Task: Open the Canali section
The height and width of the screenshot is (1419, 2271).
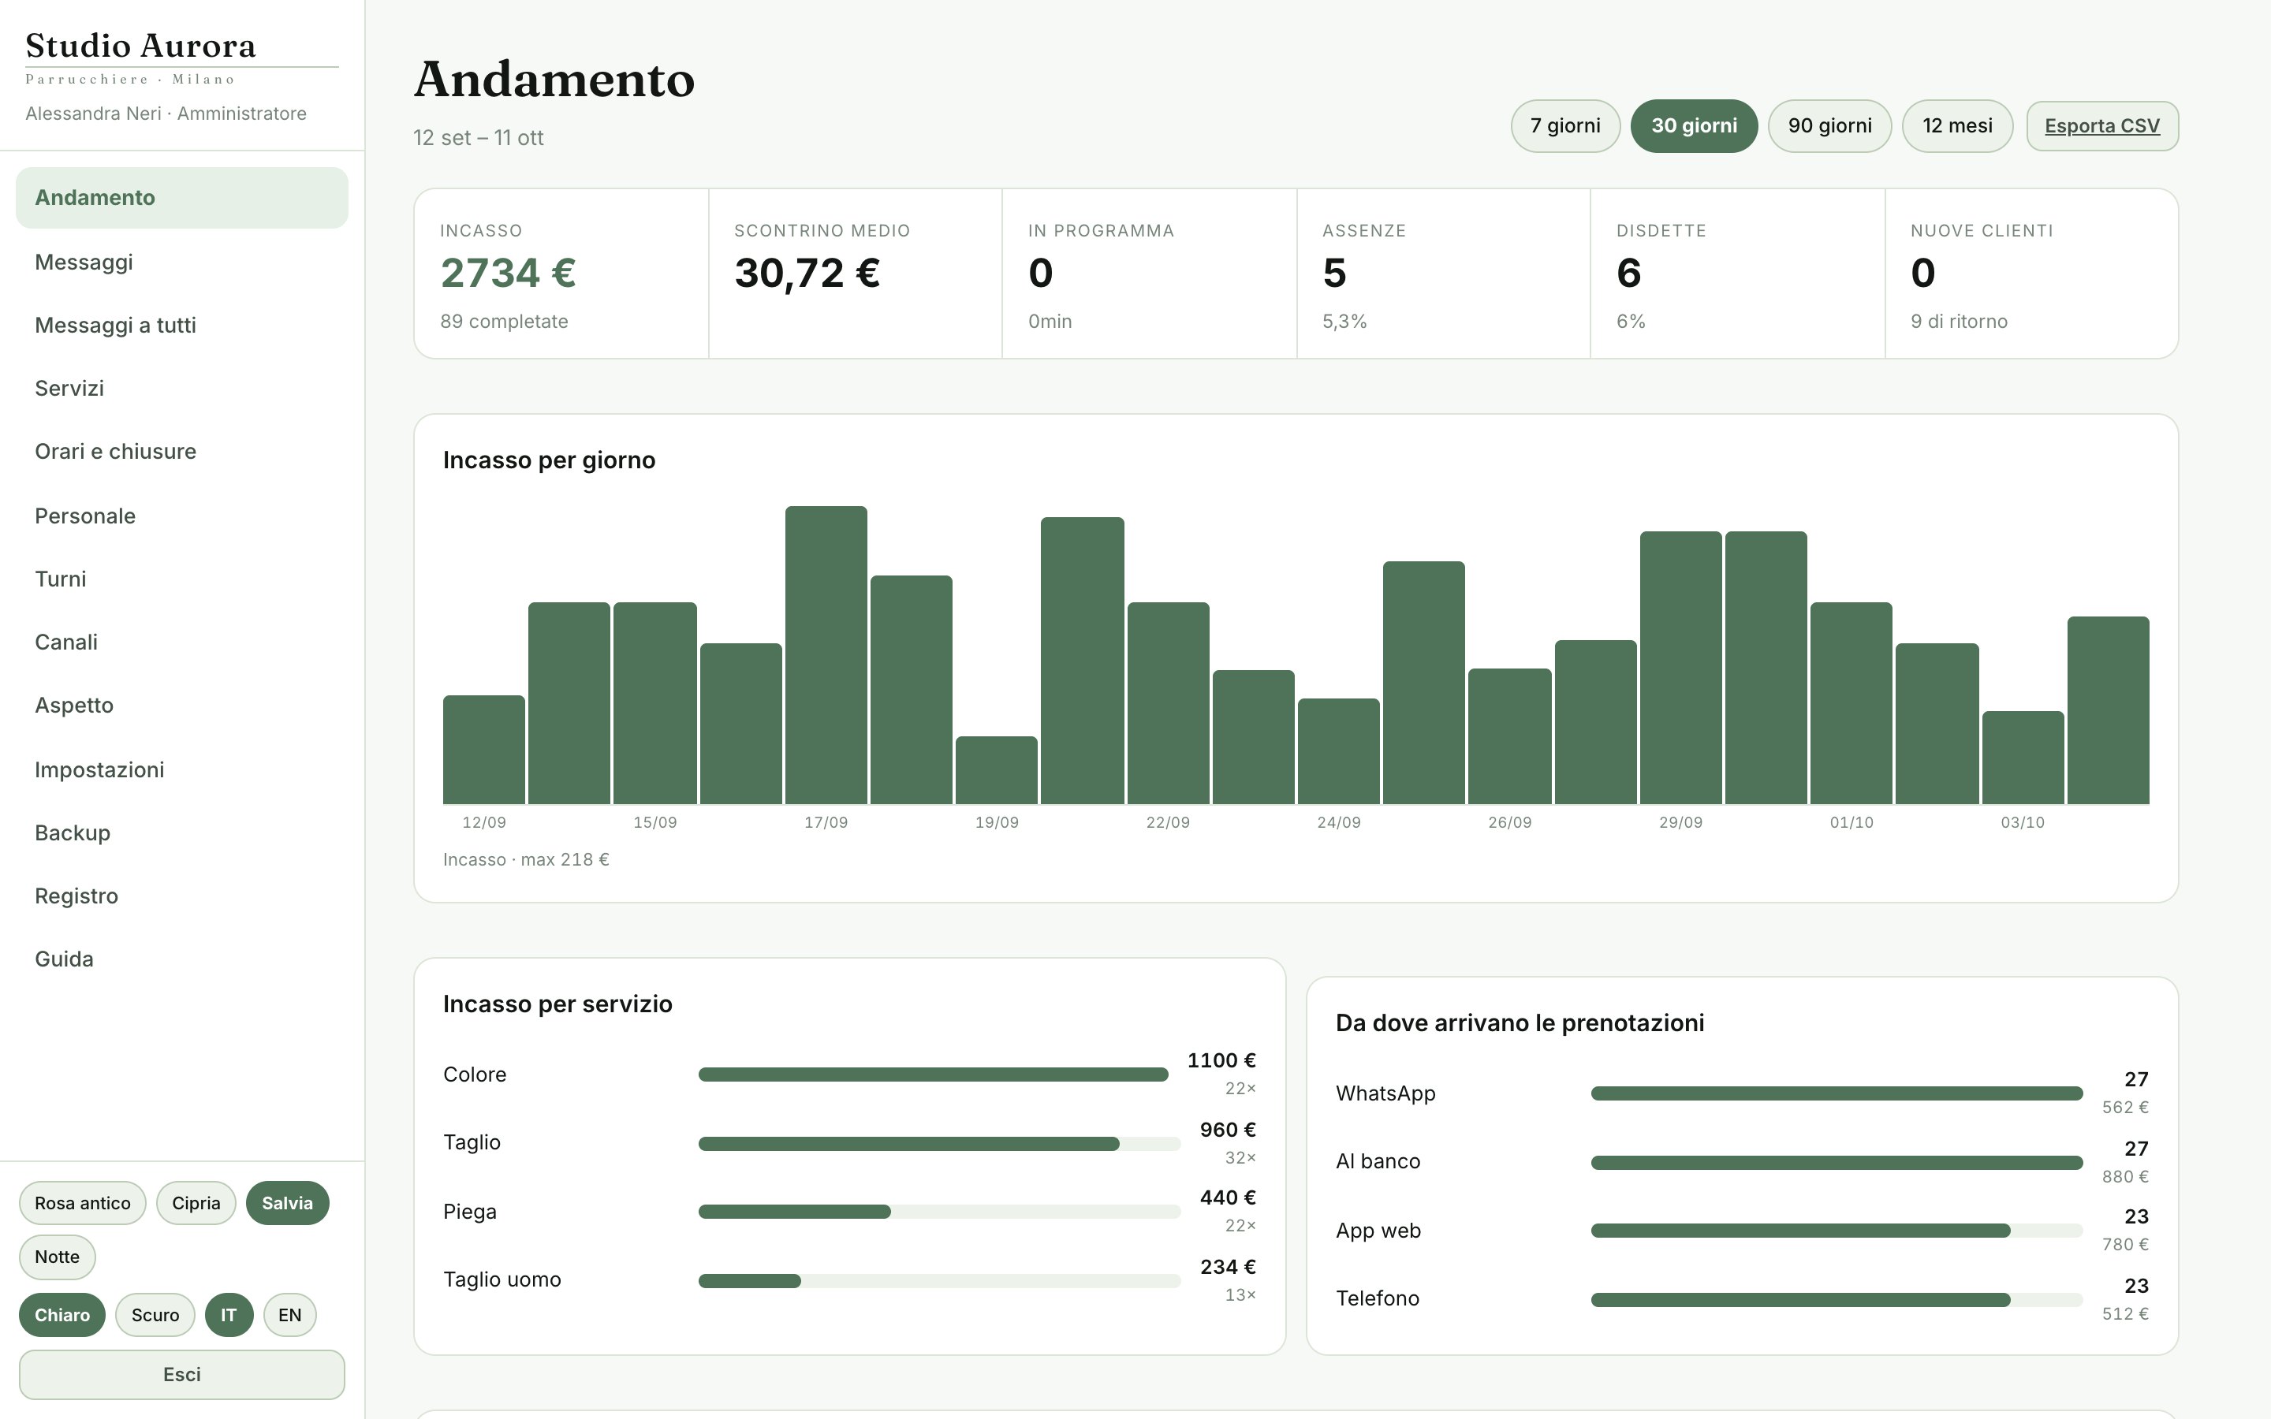Action: [x=182, y=642]
